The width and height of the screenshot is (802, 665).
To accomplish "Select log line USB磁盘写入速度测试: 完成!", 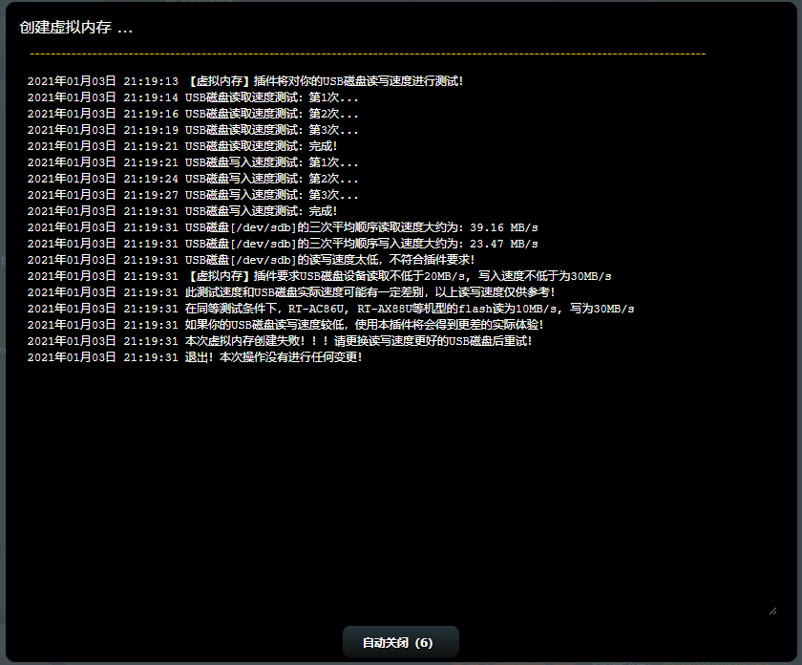I will pyautogui.click(x=182, y=211).
